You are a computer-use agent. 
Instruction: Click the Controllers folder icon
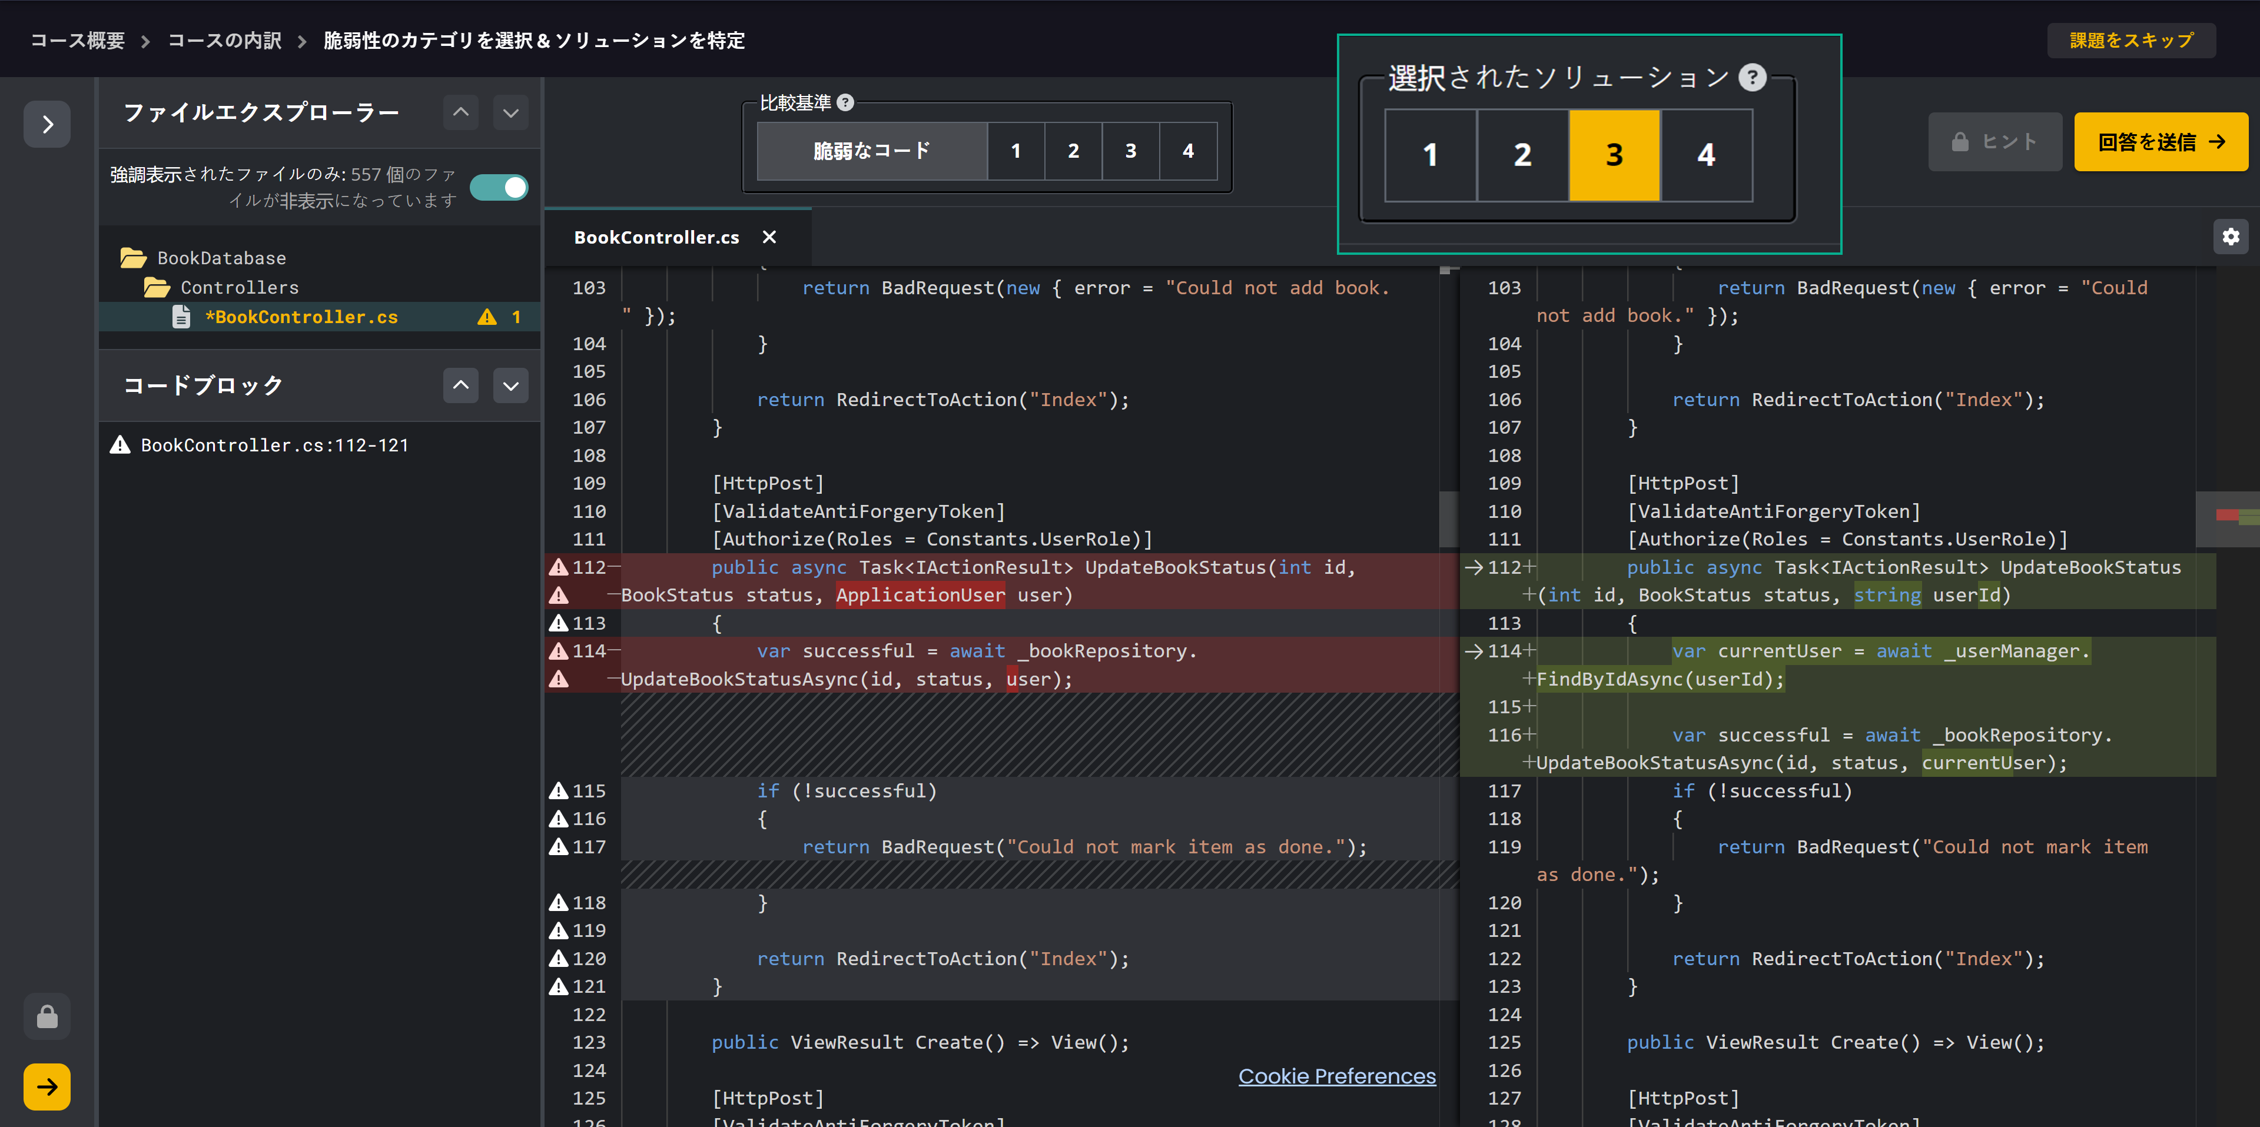157,288
